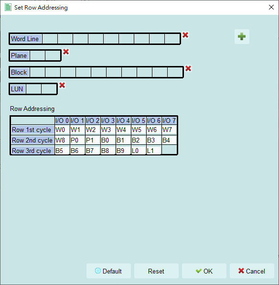Delete the Plane group via red X
Screen dimensions: 279x285
(x=66, y=52)
